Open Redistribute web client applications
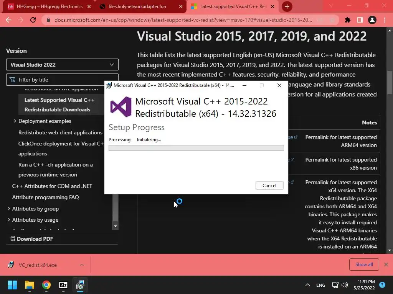The height and width of the screenshot is (294, 393). tap(60, 132)
